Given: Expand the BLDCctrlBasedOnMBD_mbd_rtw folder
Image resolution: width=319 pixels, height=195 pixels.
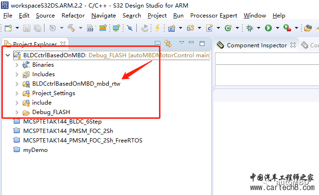Looking at the screenshot, I should pos(17,84).
